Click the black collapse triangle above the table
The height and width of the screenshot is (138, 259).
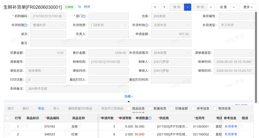tap(129, 101)
